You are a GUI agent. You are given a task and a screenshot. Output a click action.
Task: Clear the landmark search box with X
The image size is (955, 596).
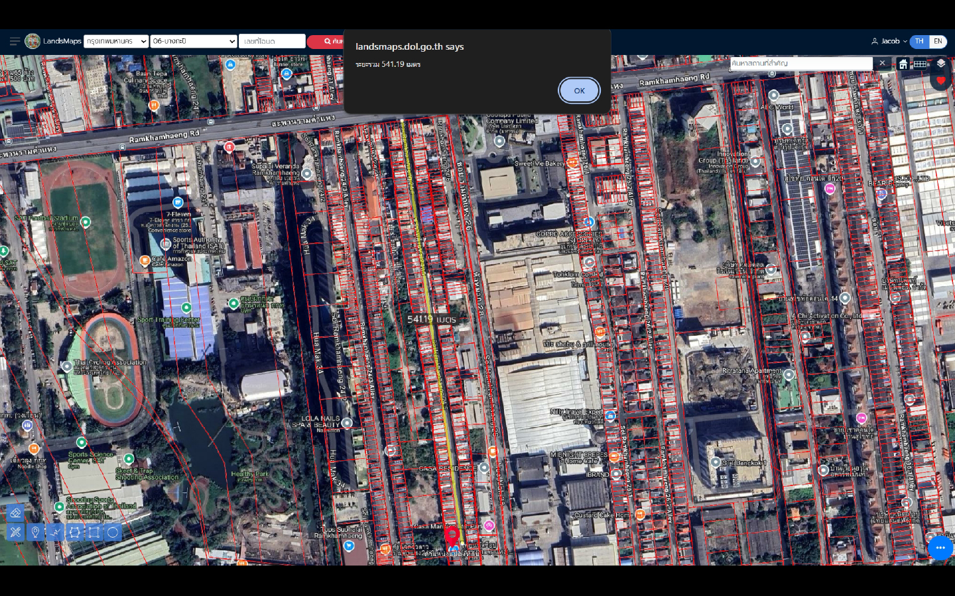882,63
